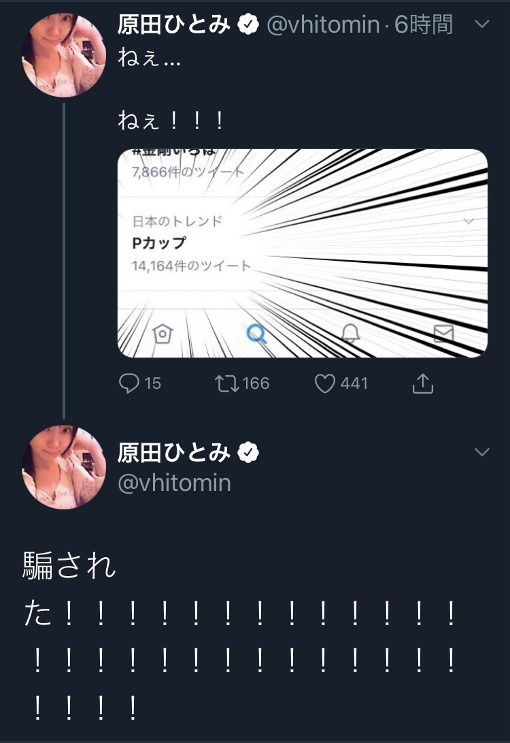Screen dimensions: 510x743
Task: Select the Pカップ trend entry
Action: click(x=159, y=243)
